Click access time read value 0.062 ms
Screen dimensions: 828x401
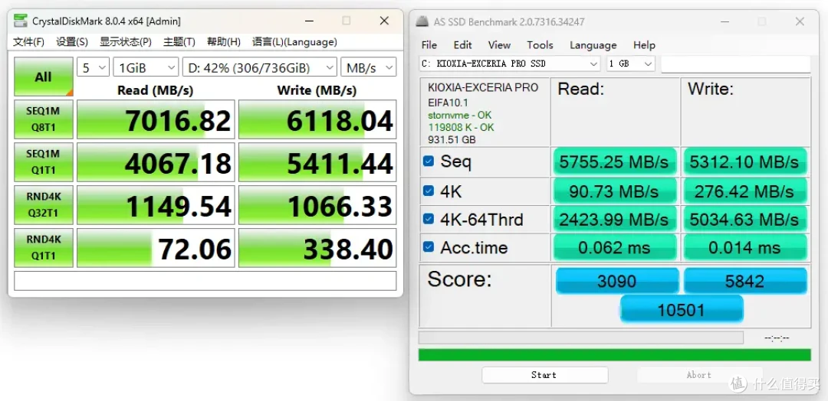click(615, 247)
